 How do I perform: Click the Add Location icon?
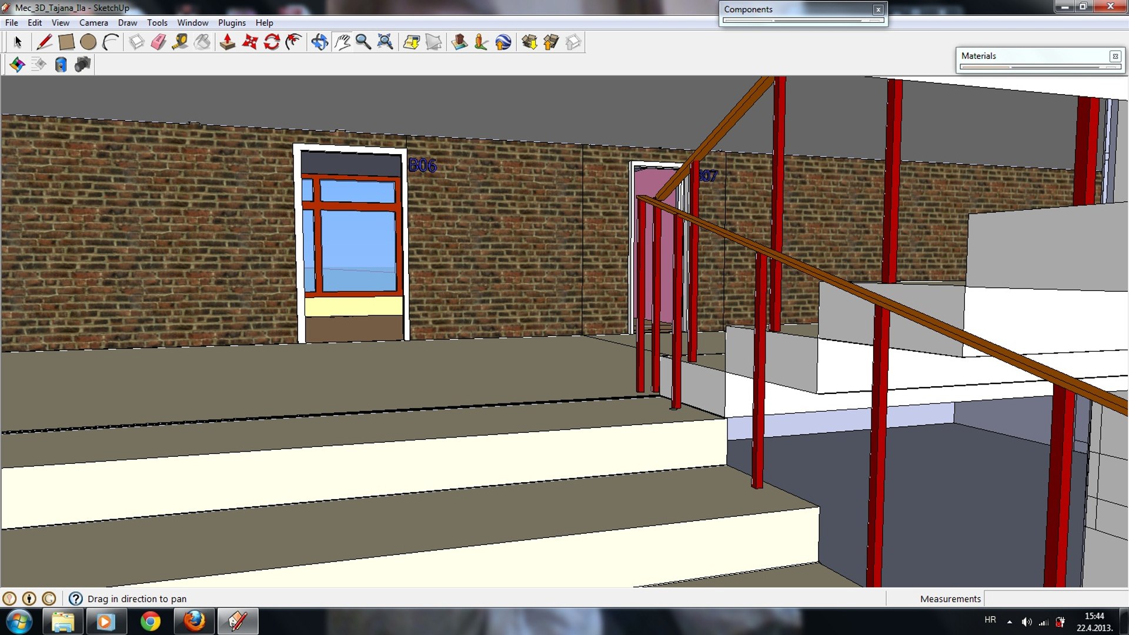[x=412, y=42]
